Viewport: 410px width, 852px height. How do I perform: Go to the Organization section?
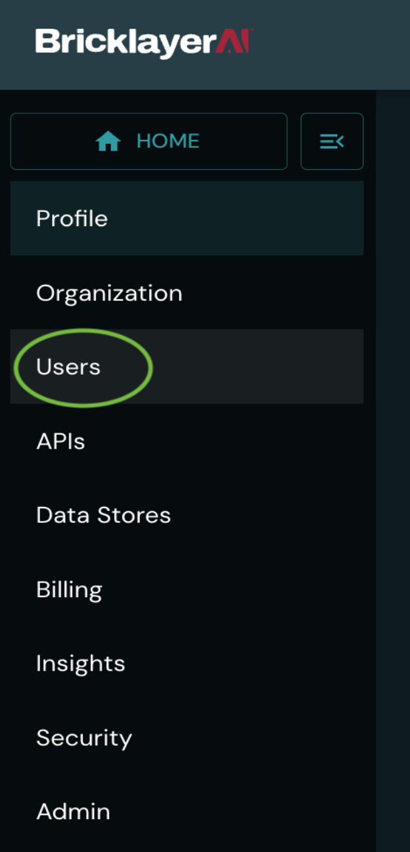click(x=109, y=293)
